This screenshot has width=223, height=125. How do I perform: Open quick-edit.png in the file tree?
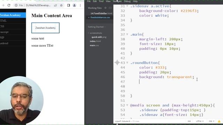point(99,37)
